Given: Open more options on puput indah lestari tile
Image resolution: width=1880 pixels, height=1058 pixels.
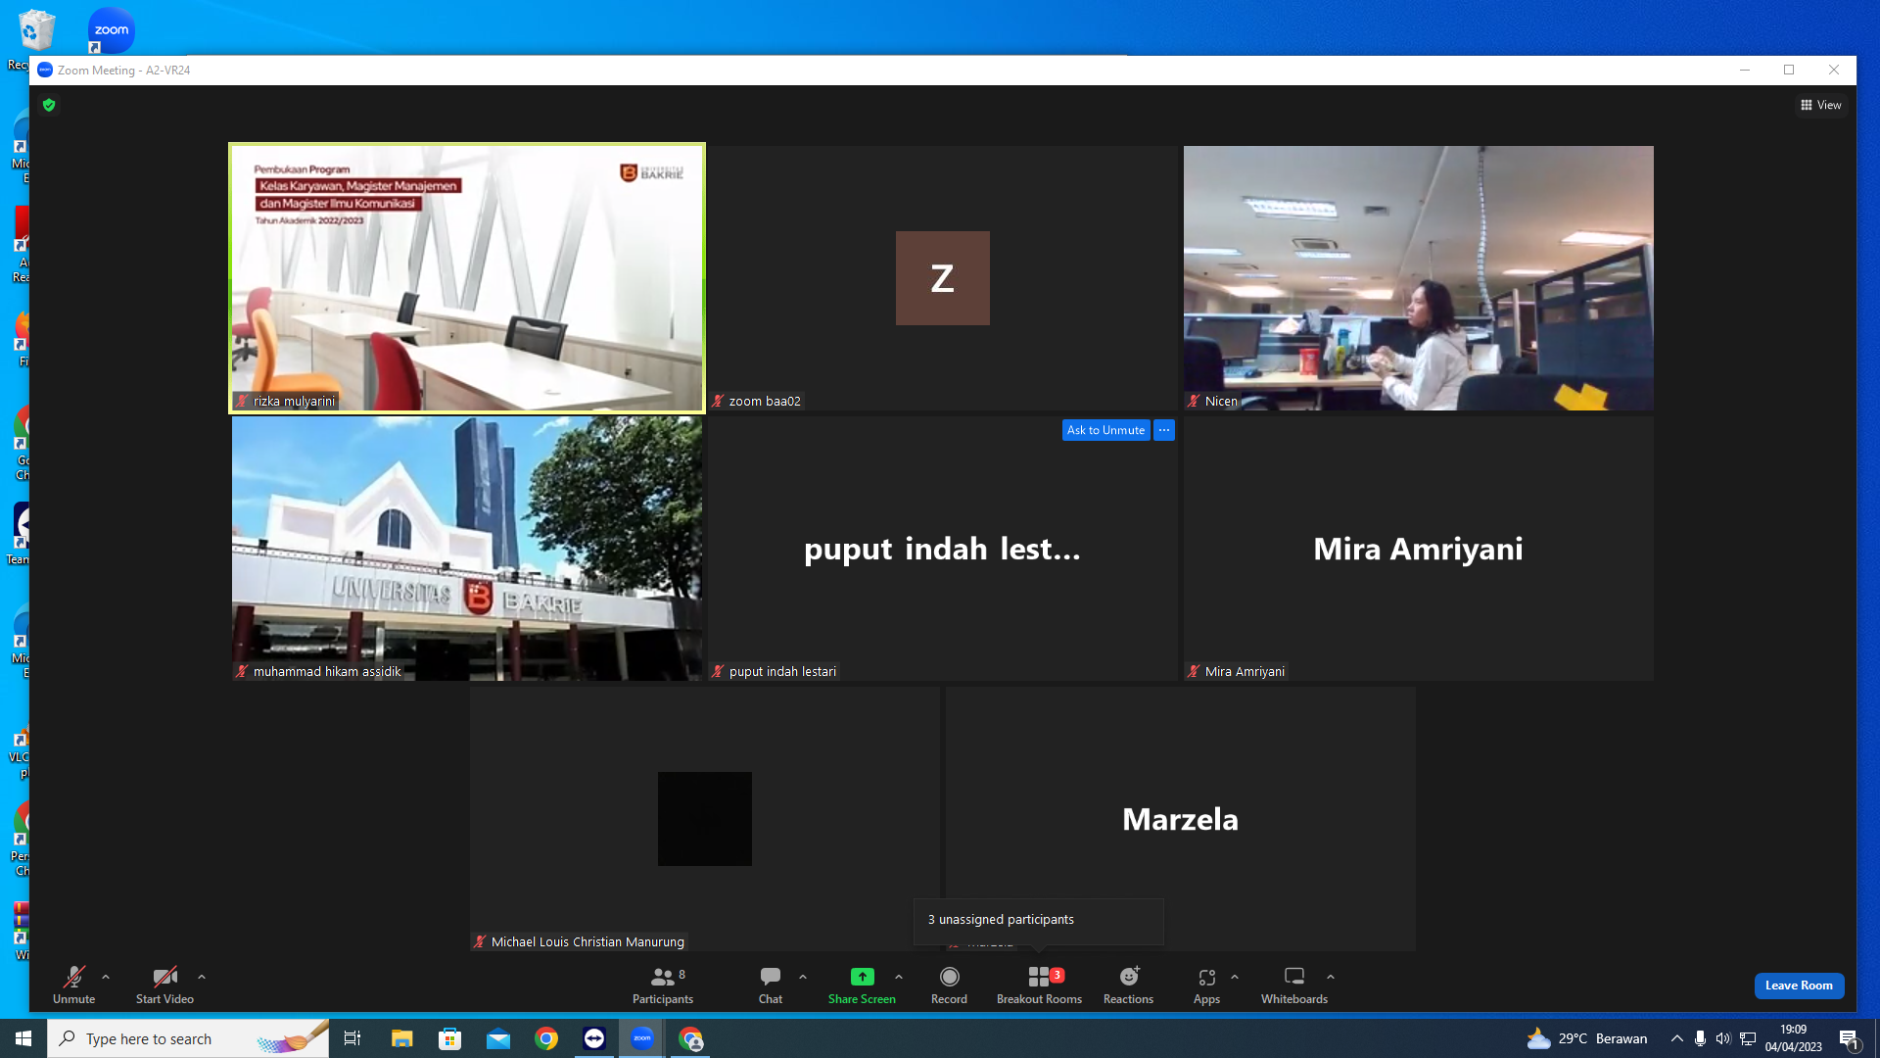Looking at the screenshot, I should point(1164,430).
